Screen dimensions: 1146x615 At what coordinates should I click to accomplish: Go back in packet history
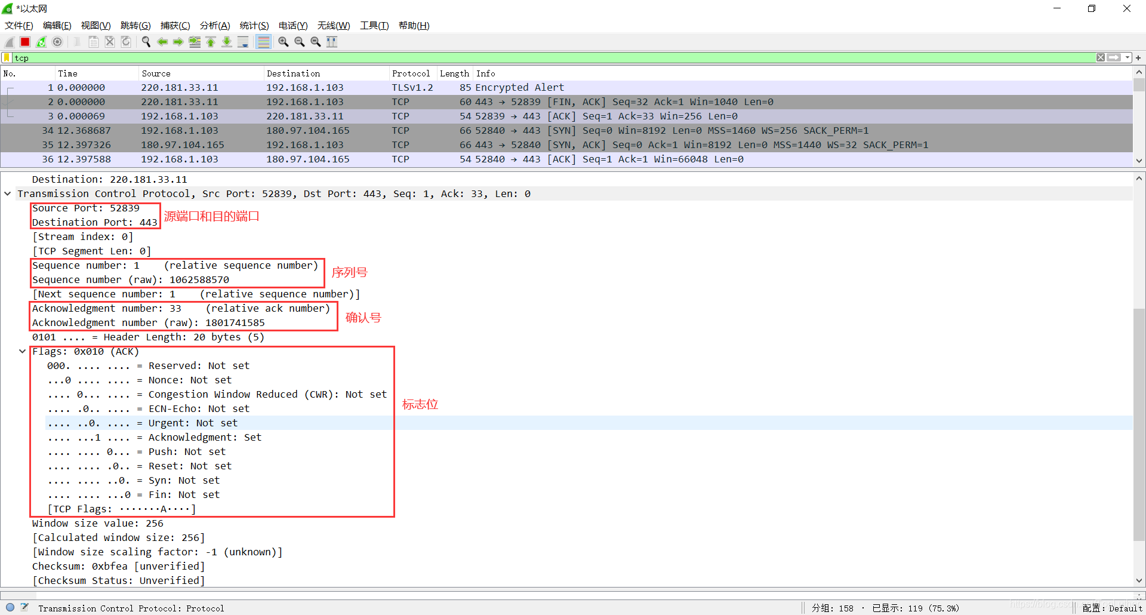[162, 42]
